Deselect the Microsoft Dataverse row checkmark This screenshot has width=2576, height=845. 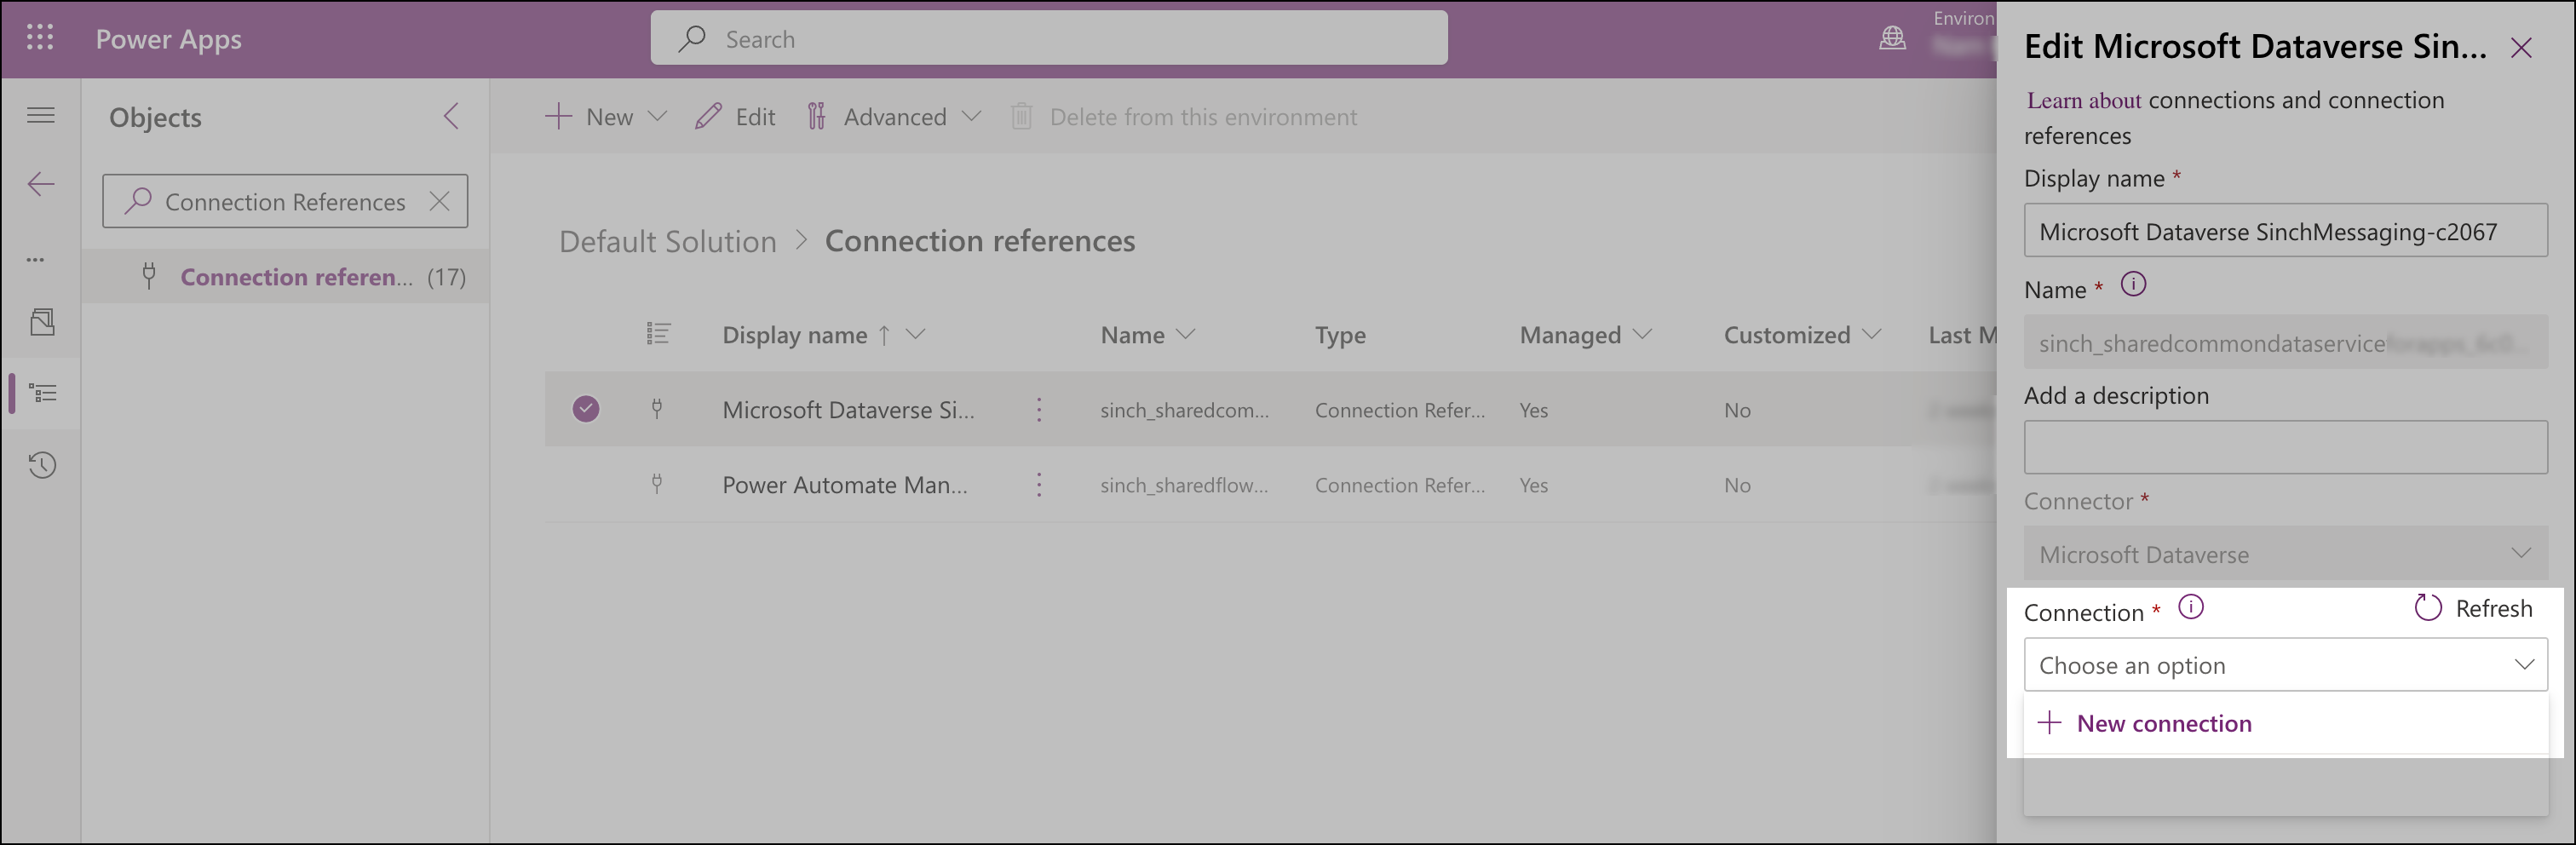tap(586, 409)
